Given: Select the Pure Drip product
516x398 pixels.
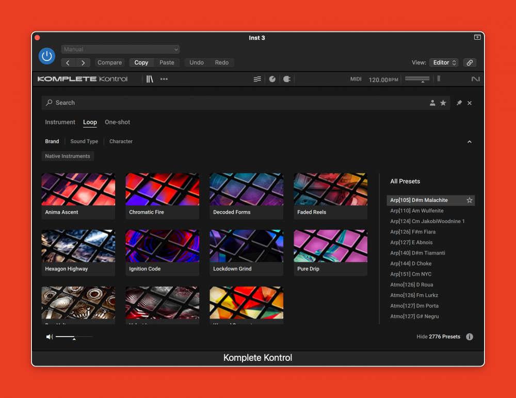Looking at the screenshot, I should point(330,252).
